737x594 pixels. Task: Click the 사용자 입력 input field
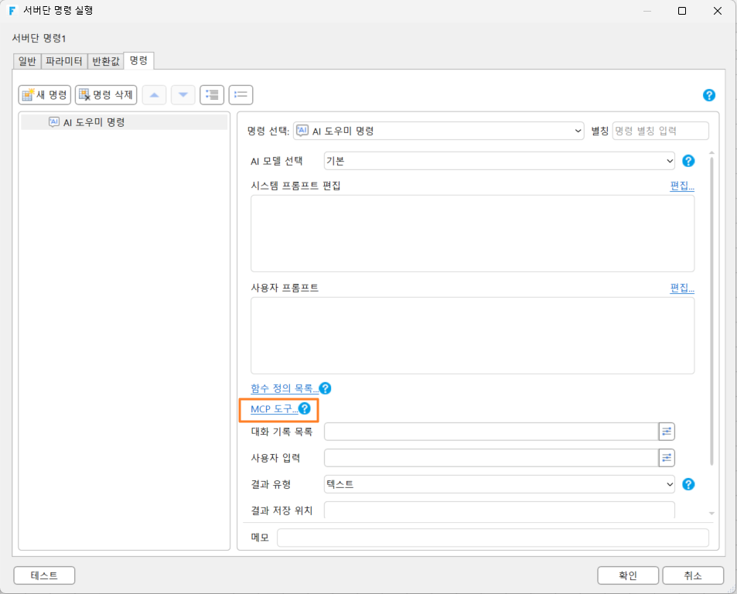[491, 458]
